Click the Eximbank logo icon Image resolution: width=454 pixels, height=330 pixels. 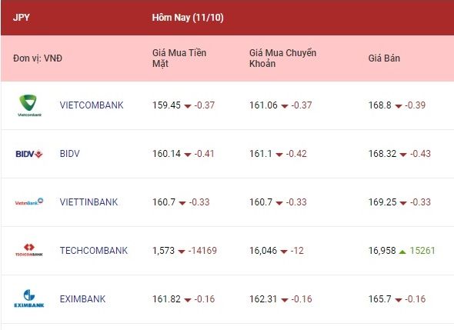coord(29,298)
